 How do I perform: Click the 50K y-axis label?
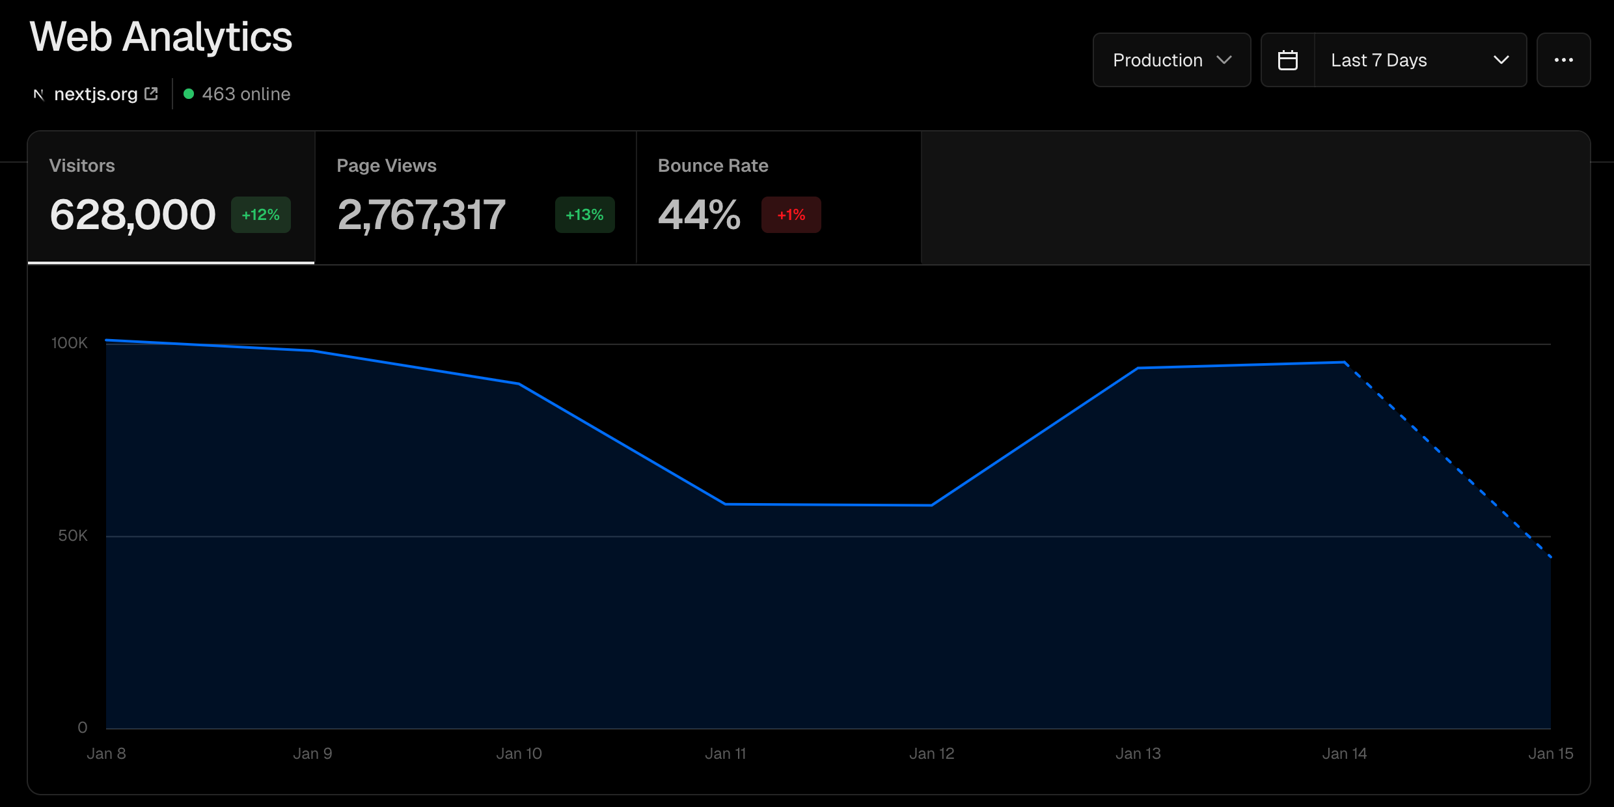[x=72, y=536]
